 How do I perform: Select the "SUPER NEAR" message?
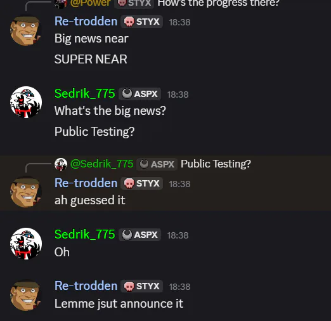(91, 59)
